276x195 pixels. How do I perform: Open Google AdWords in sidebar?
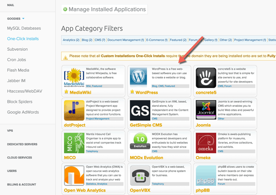[23, 112]
